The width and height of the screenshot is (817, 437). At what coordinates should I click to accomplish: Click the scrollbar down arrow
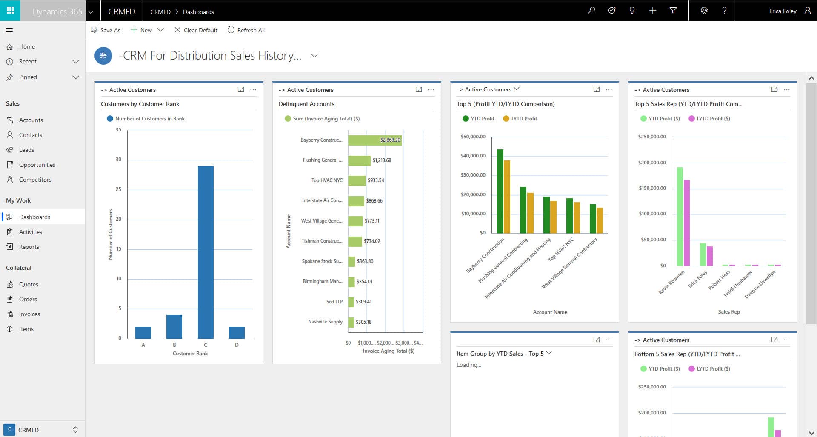[x=811, y=432]
